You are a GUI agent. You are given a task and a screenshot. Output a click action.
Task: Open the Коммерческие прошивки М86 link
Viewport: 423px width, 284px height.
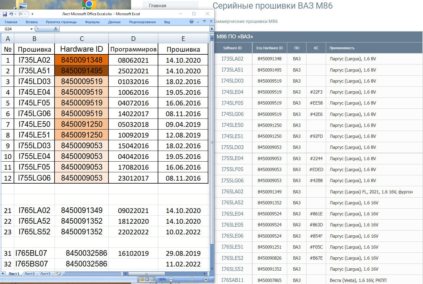pyautogui.click(x=246, y=21)
